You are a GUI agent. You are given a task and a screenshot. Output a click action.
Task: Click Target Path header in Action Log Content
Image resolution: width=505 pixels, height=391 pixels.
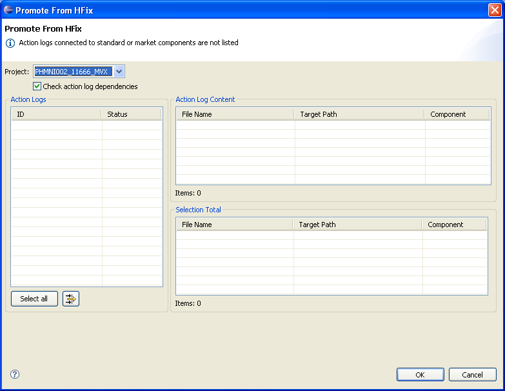pos(359,114)
